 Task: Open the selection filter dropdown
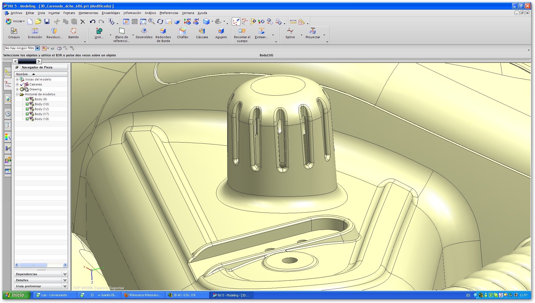(37, 48)
